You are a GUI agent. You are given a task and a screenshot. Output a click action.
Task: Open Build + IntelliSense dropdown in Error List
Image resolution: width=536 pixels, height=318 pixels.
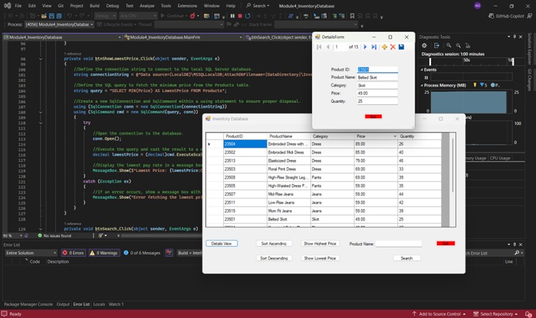coord(190,253)
